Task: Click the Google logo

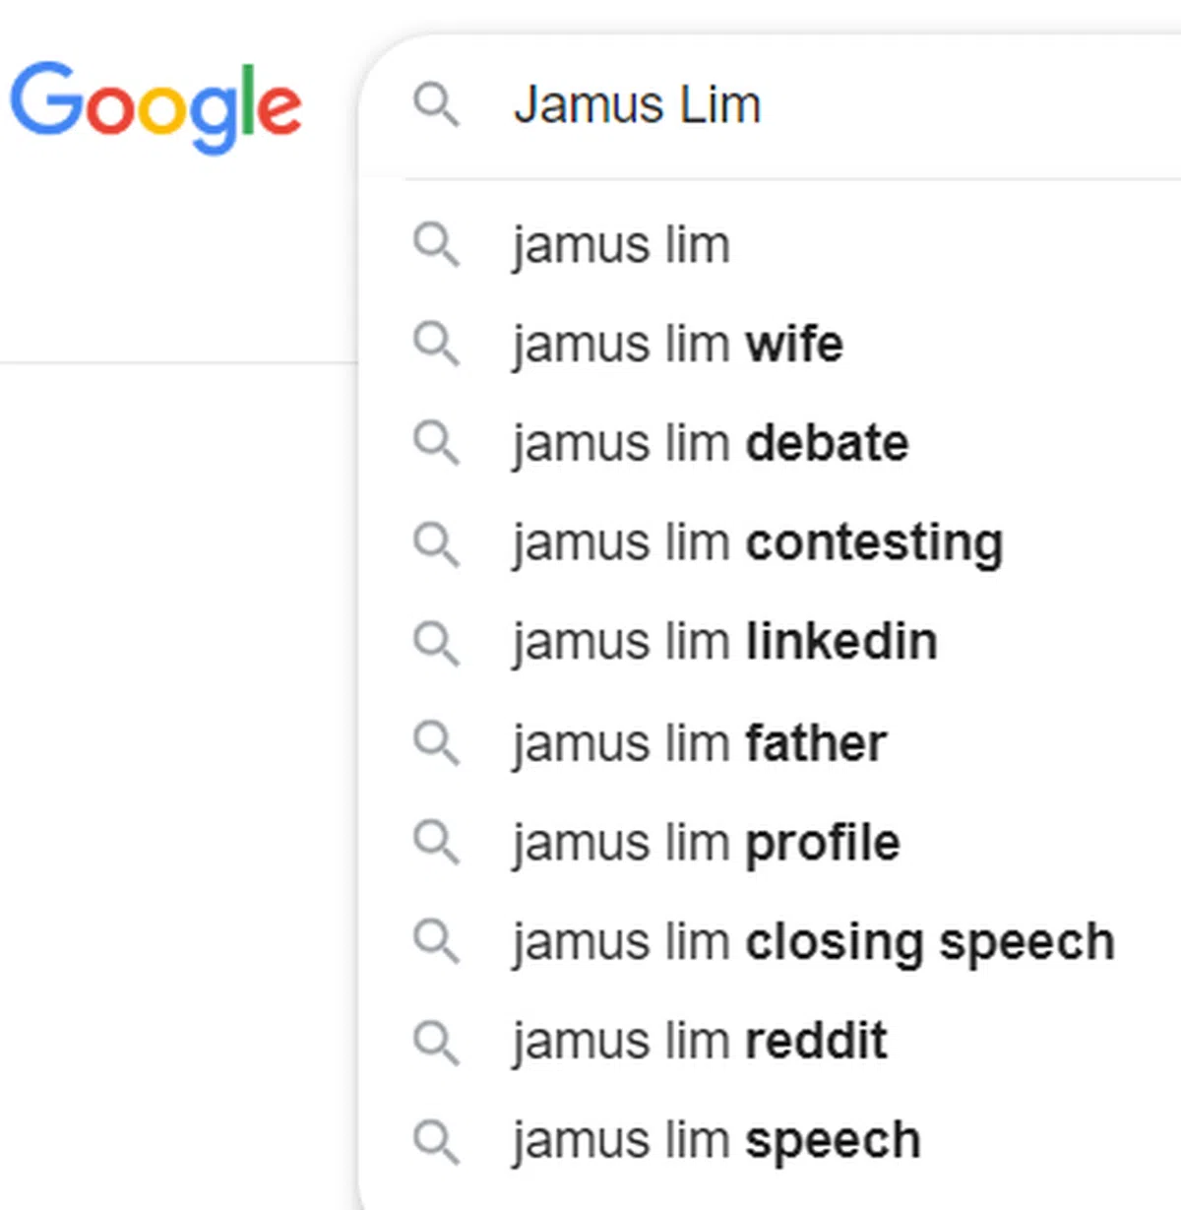Action: 155,106
